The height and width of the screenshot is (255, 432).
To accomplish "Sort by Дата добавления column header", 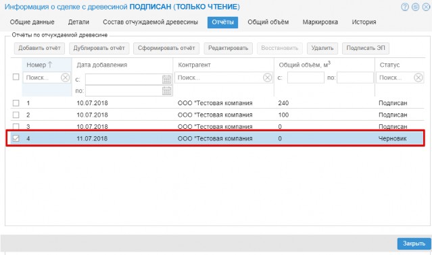I will (102, 65).
